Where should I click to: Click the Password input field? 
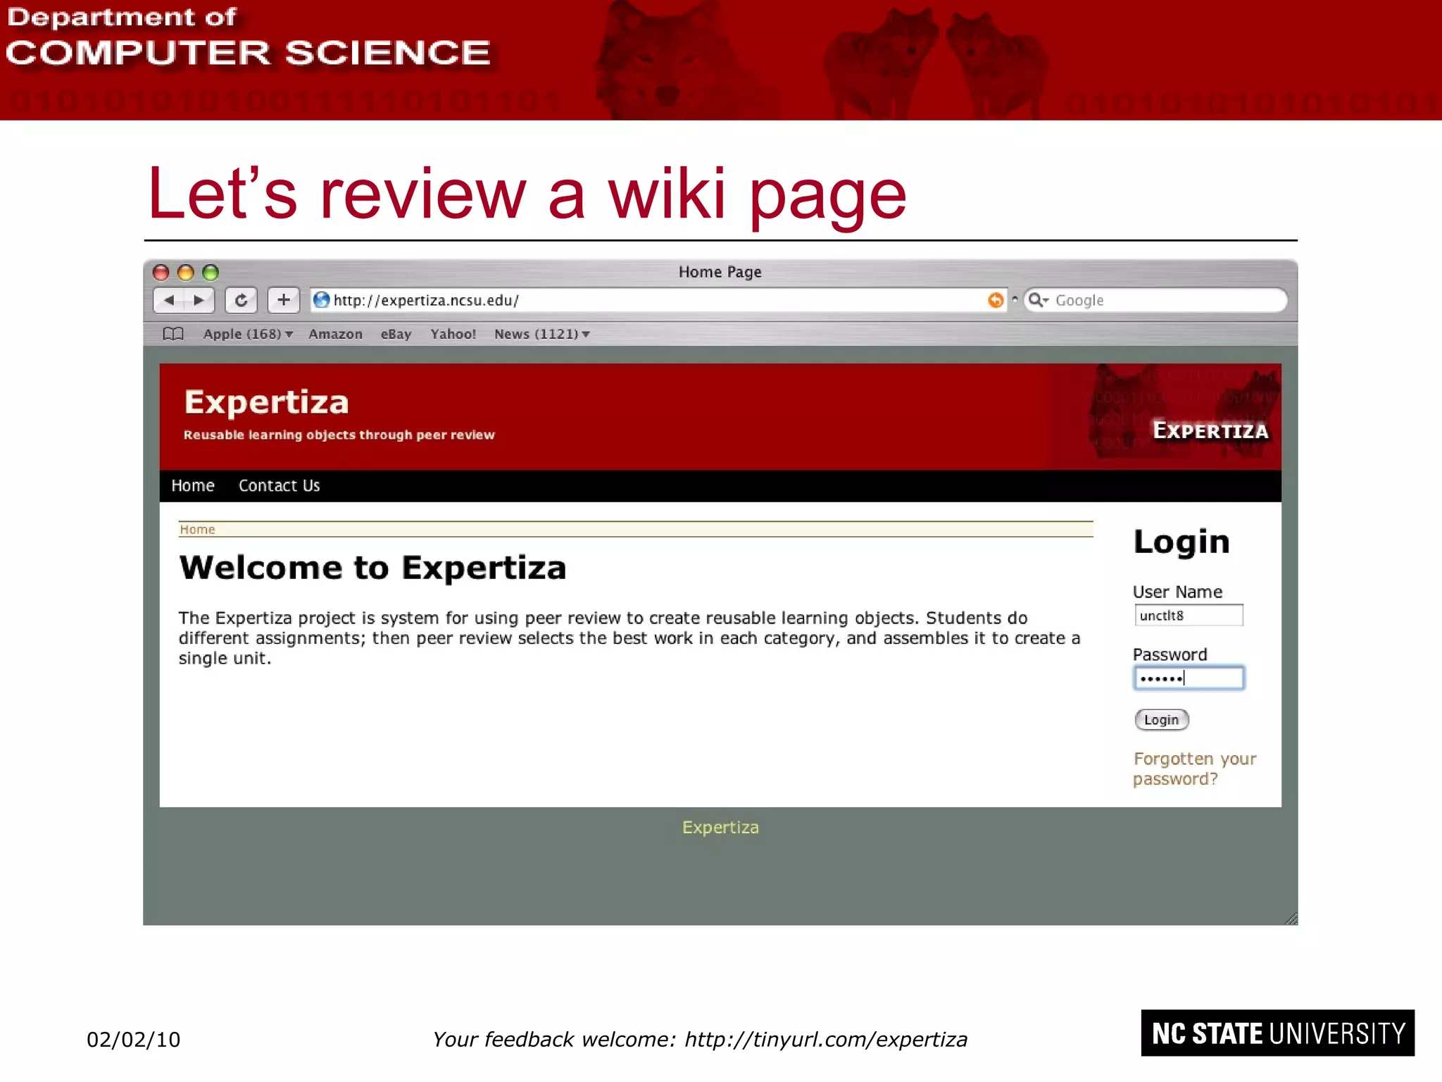pyautogui.click(x=1189, y=678)
